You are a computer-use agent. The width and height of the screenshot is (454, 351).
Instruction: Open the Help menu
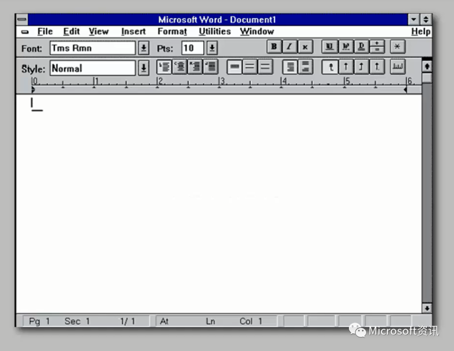421,31
